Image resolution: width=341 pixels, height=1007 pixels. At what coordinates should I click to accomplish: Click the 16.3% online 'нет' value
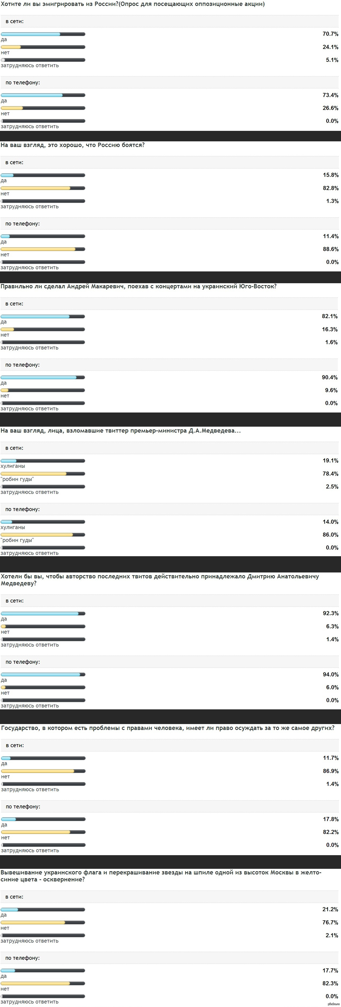(330, 330)
